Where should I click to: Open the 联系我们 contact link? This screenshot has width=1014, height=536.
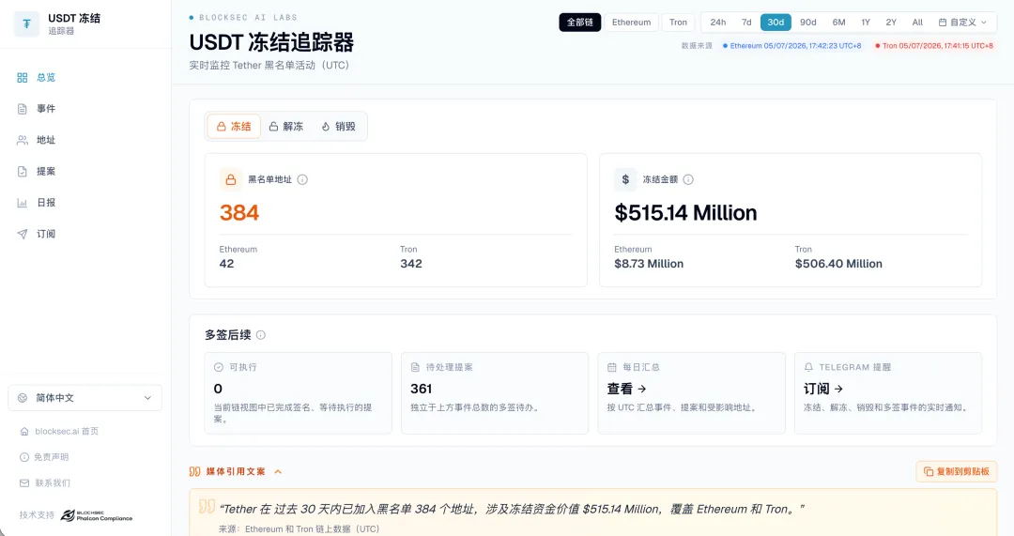(45, 483)
